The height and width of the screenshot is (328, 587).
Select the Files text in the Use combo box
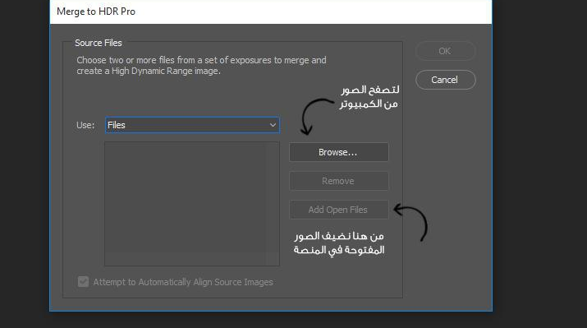pyautogui.click(x=117, y=125)
